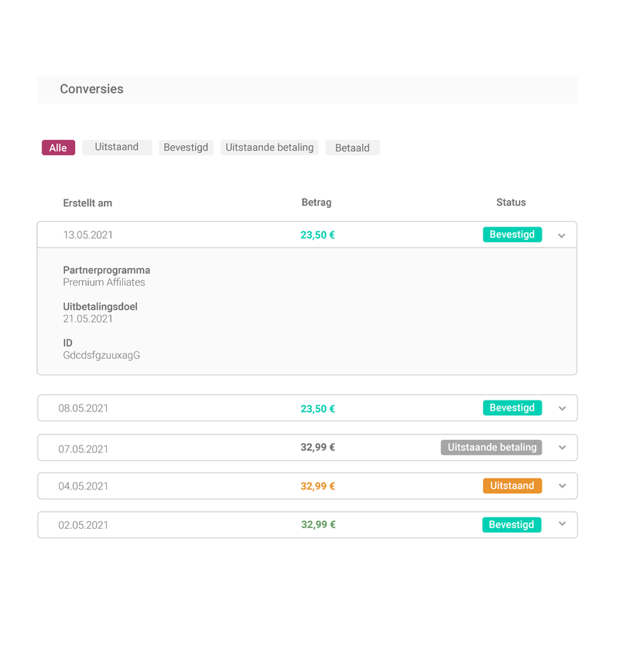The width and height of the screenshot is (619, 651).
Task: Click Bevestigd status badge for 08.05.2021
Action: point(512,407)
